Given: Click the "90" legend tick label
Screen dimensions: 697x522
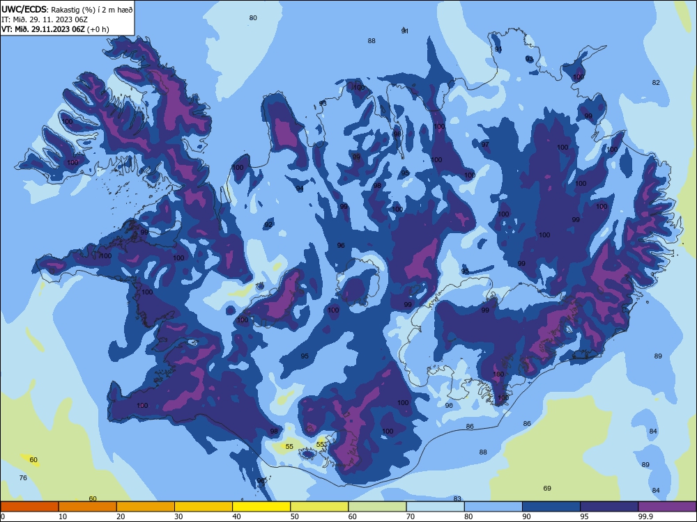Looking at the screenshot, I should (x=527, y=516).
